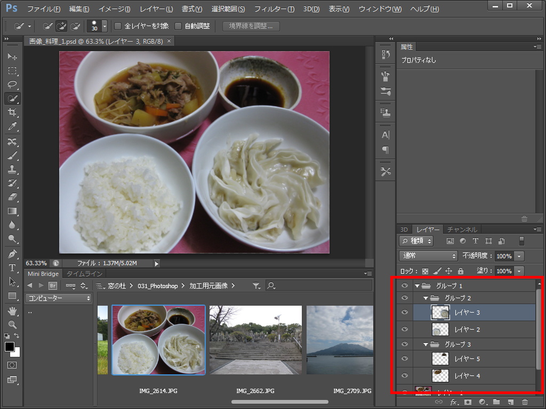Image resolution: width=546 pixels, height=409 pixels.
Task: Select the Gradient tool
Action: click(12, 211)
